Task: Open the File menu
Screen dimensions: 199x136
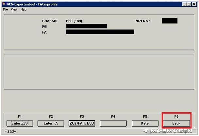Action: (5, 10)
